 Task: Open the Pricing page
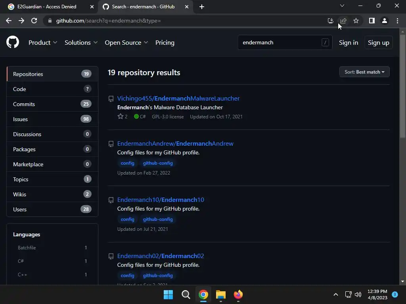[x=165, y=43]
